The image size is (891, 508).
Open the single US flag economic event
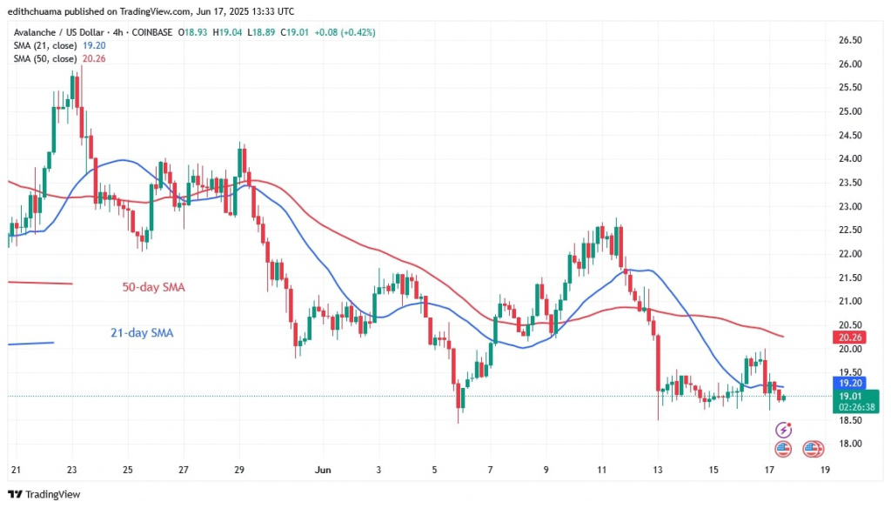pos(782,449)
